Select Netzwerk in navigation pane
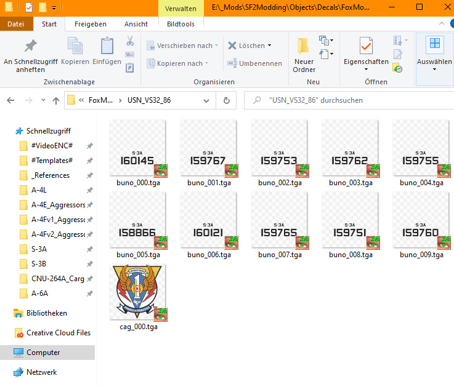The height and width of the screenshot is (387, 454). click(x=35, y=372)
